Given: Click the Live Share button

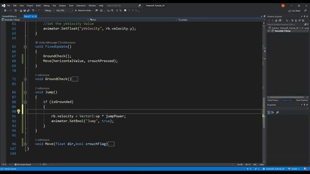Looking at the screenshot, I should (x=294, y=11).
